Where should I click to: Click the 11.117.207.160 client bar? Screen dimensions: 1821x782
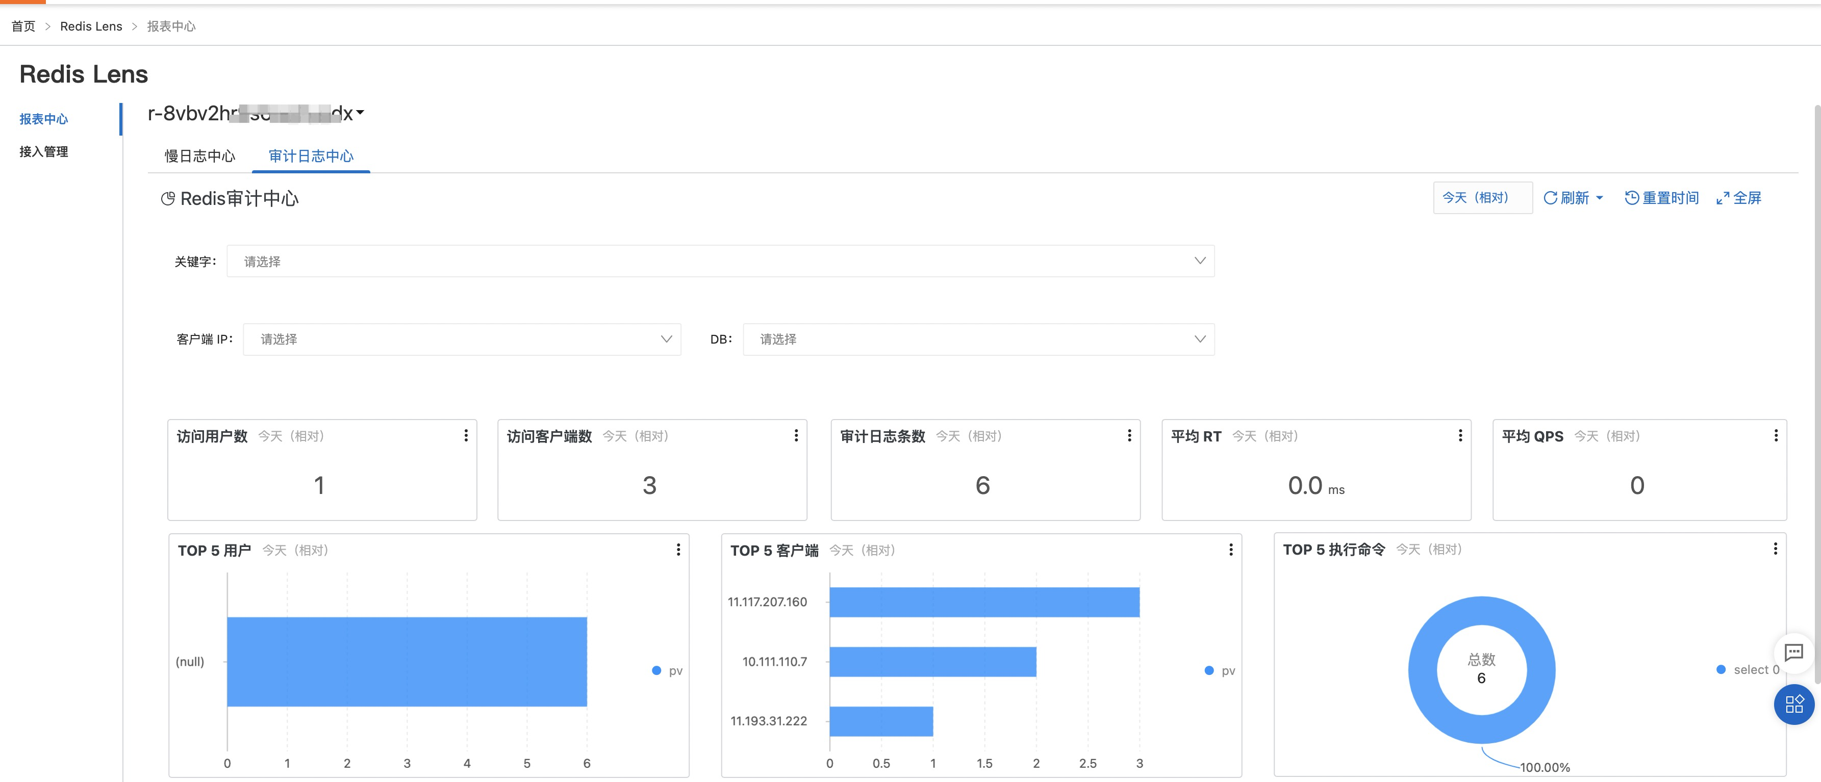point(984,602)
